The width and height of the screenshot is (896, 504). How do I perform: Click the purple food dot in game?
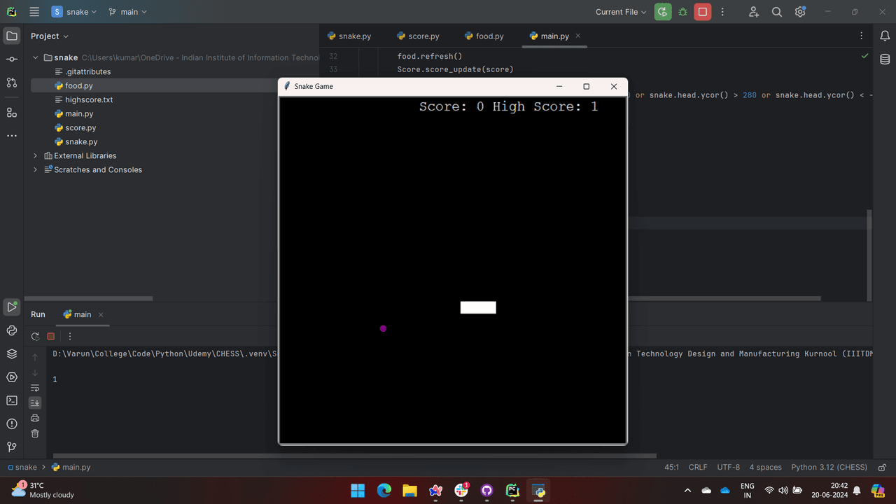click(383, 328)
